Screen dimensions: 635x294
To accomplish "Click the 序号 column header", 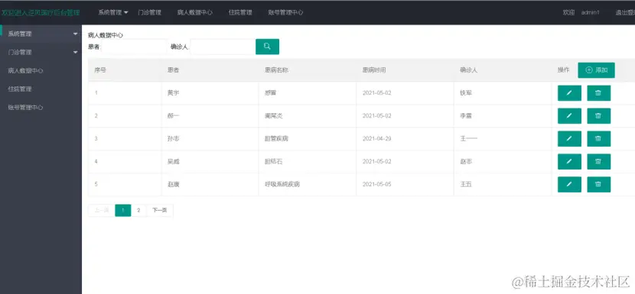I will coord(100,70).
